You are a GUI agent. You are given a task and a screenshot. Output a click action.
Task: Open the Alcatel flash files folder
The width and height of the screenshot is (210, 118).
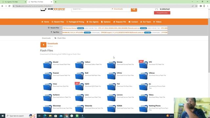[x=47, y=65]
